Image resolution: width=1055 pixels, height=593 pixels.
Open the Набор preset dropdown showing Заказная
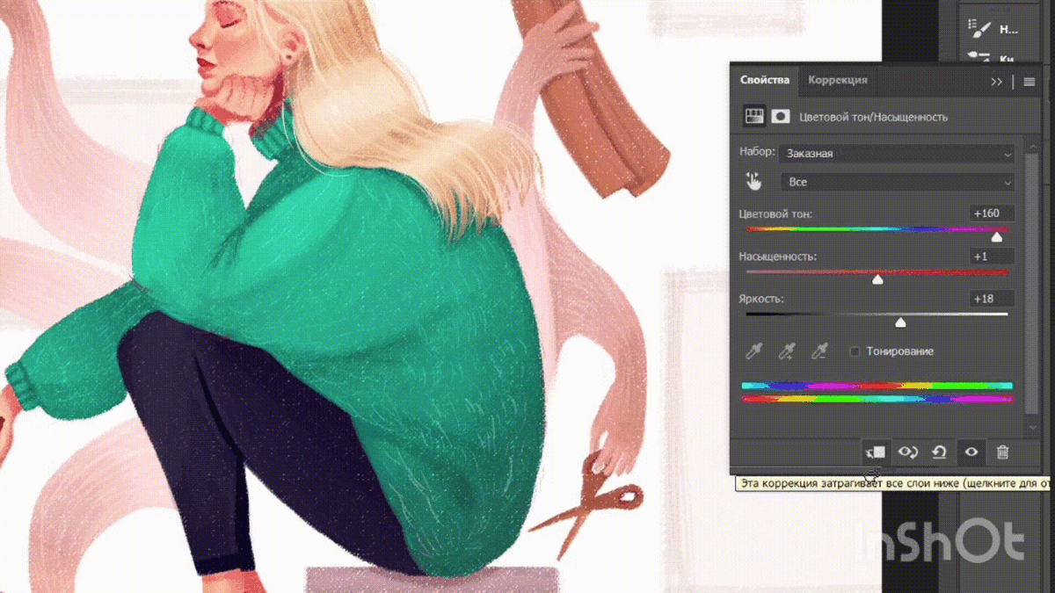point(897,153)
